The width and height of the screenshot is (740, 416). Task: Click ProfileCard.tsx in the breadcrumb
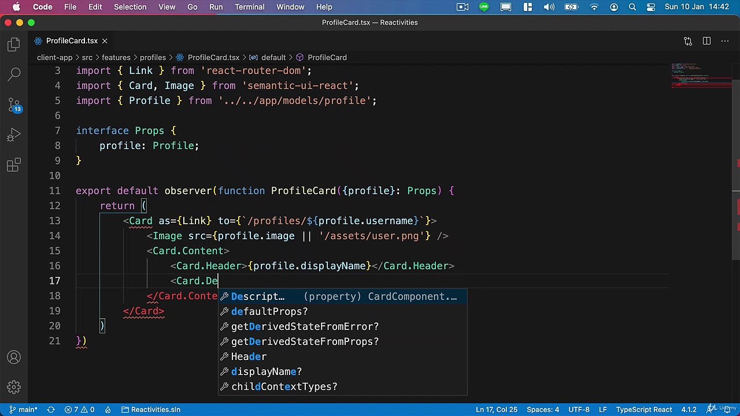(213, 57)
